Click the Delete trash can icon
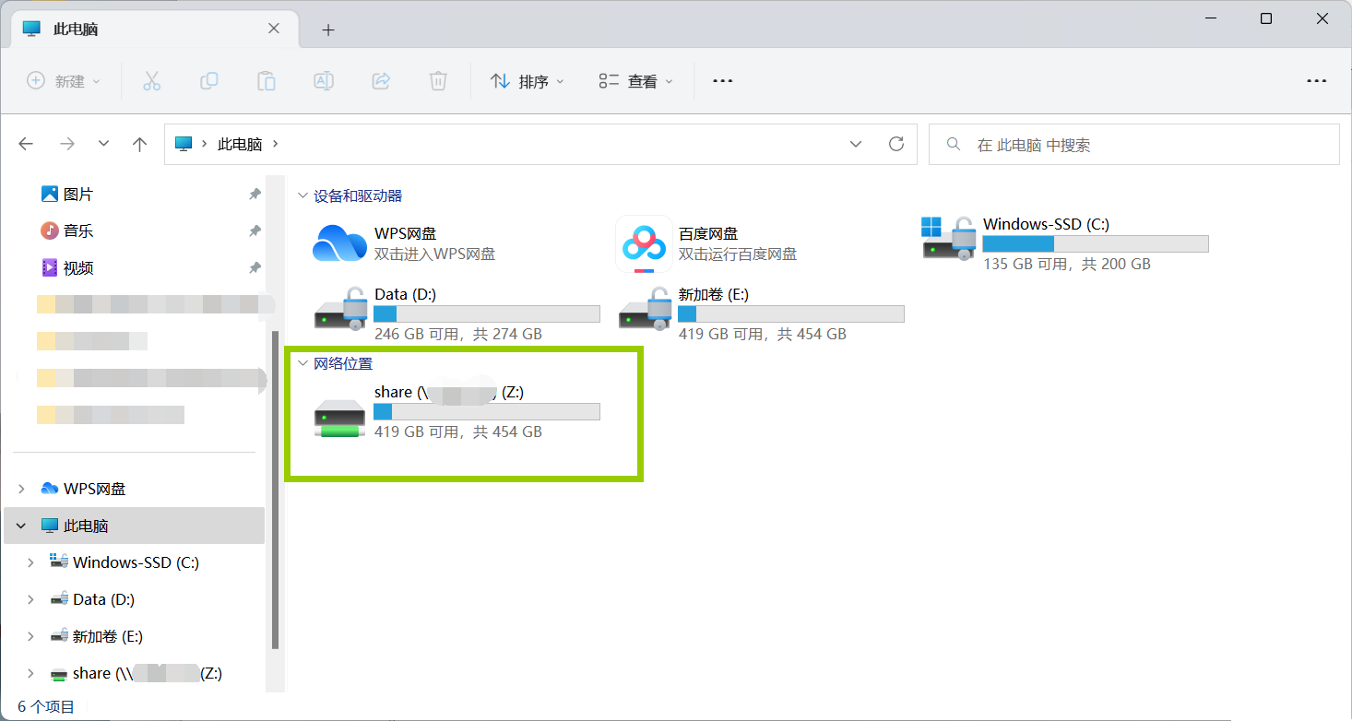Image resolution: width=1352 pixels, height=721 pixels. [x=438, y=81]
